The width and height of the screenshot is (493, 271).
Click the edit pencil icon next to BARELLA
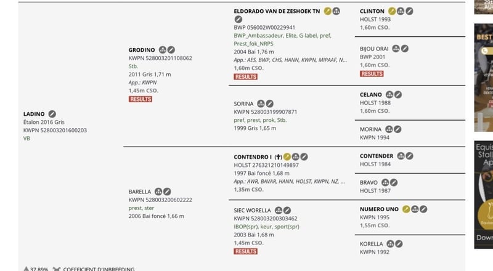tap(167, 192)
